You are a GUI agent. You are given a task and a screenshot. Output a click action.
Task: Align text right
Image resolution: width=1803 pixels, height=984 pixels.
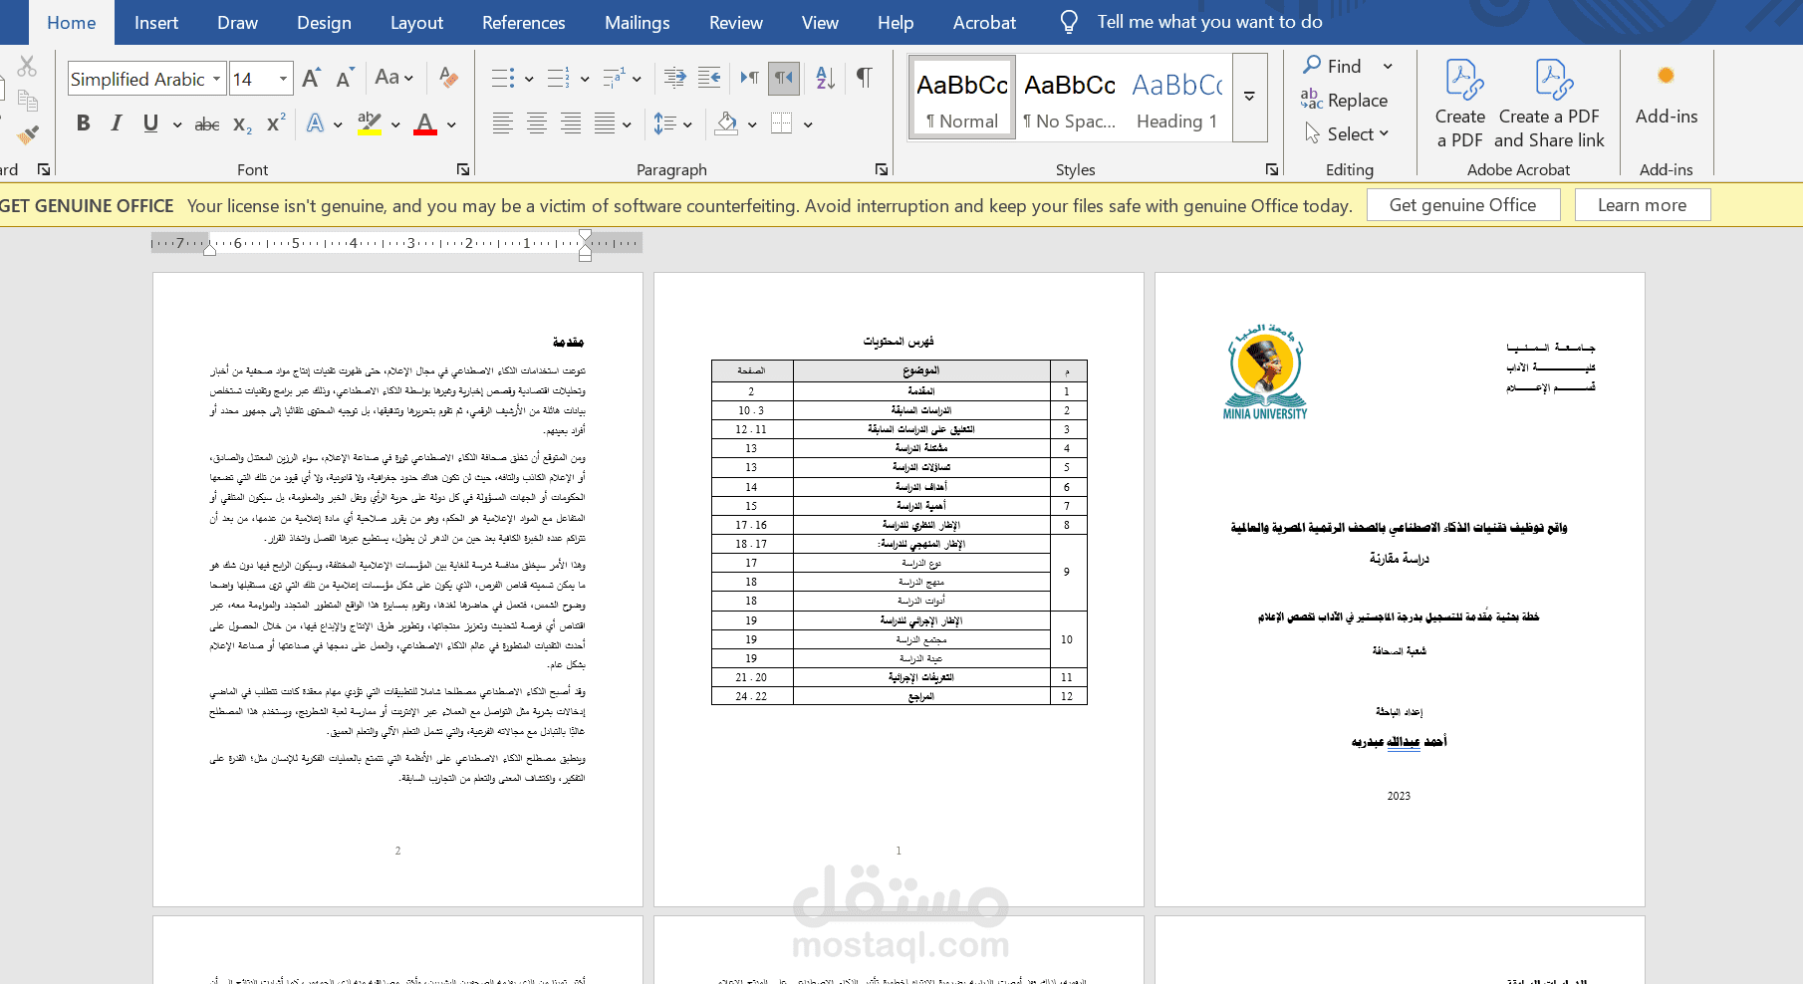click(571, 123)
